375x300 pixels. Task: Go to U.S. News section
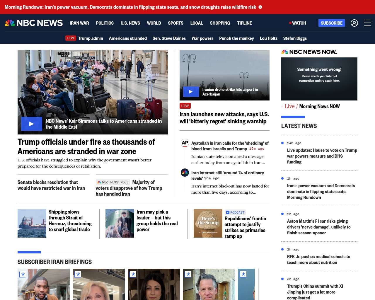coord(130,23)
